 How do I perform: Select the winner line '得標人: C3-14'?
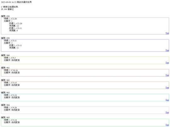(x=10, y=120)
